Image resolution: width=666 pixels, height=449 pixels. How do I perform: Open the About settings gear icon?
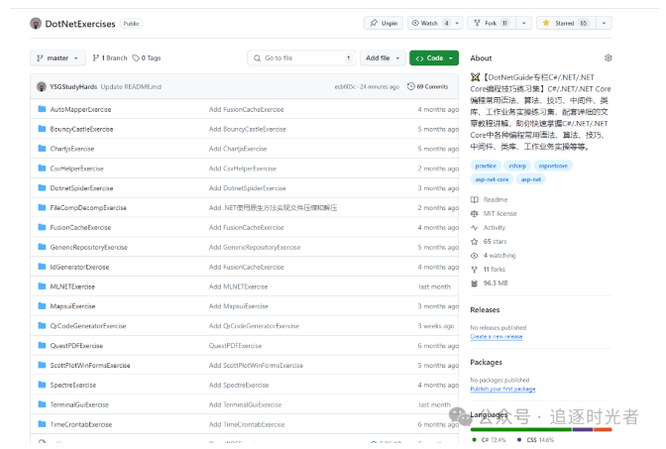(609, 57)
